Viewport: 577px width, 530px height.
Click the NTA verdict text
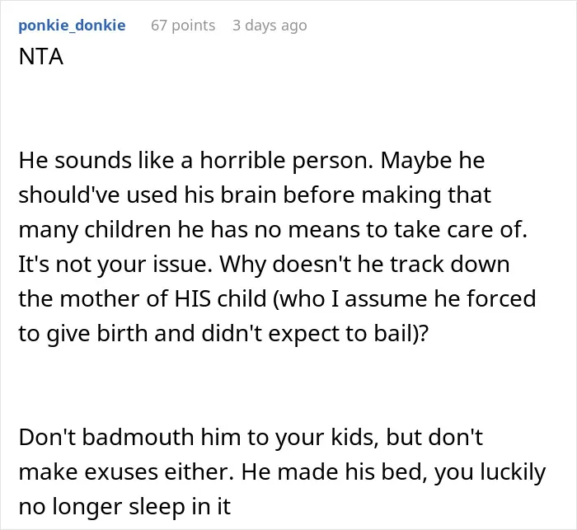41,57
